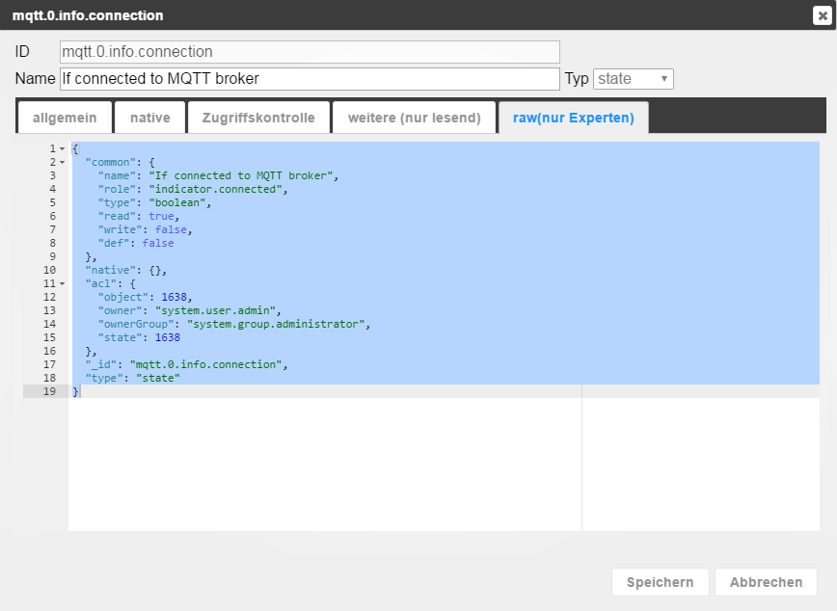This screenshot has height=611, width=837.
Task: Click the "_id" line in the JSON editor
Action: click(x=186, y=364)
